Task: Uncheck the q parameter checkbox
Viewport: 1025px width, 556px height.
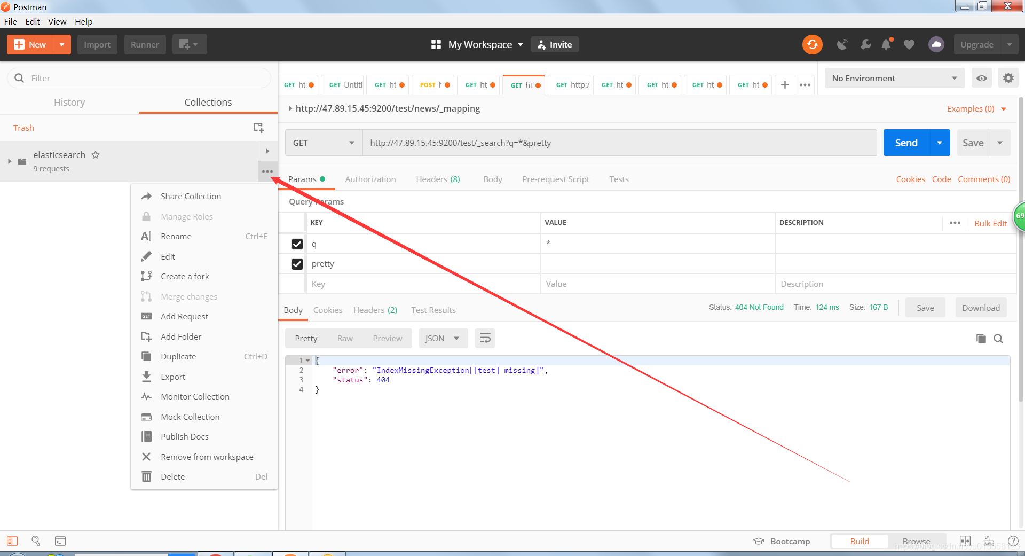Action: 297,244
